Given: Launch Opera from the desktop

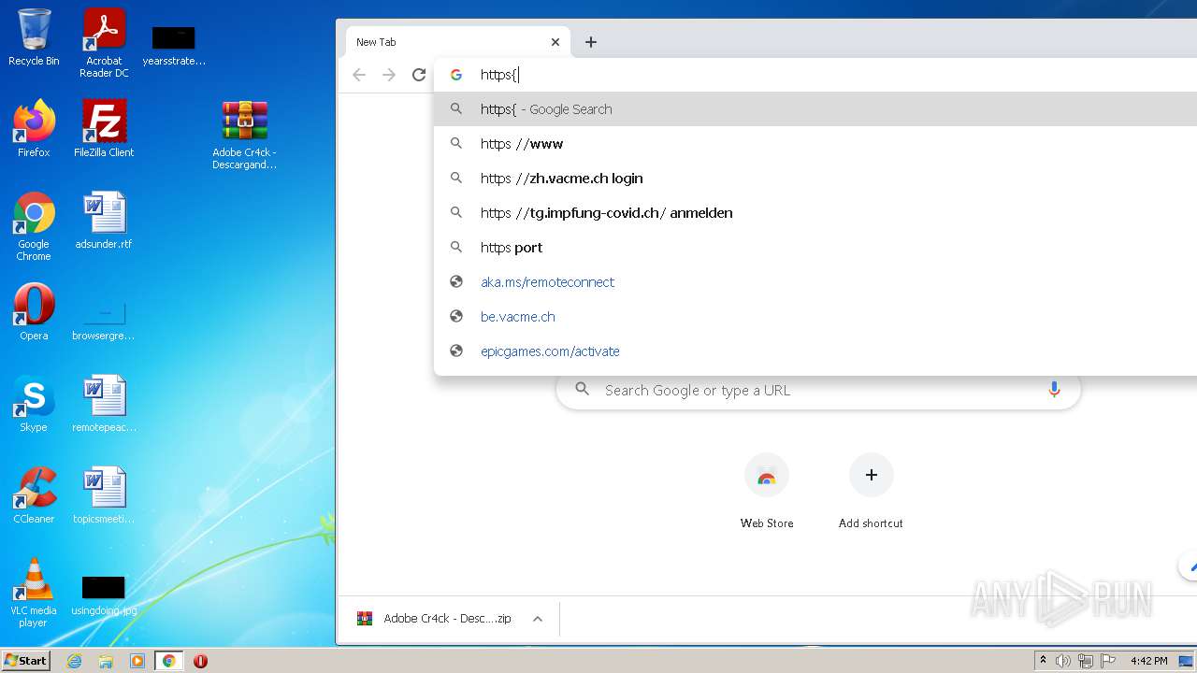Looking at the screenshot, I should coord(34,312).
